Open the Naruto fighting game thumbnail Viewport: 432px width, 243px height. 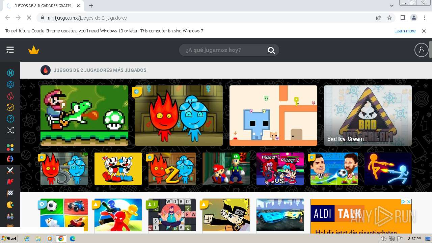point(226,215)
